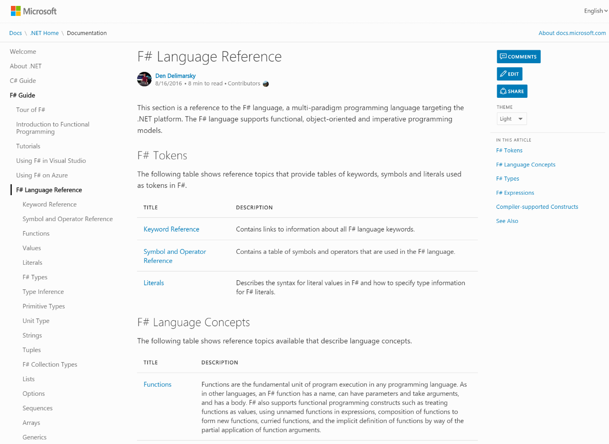Open About docs.microsoft.com link
Viewport: 609px width, 444px height.
click(x=572, y=33)
